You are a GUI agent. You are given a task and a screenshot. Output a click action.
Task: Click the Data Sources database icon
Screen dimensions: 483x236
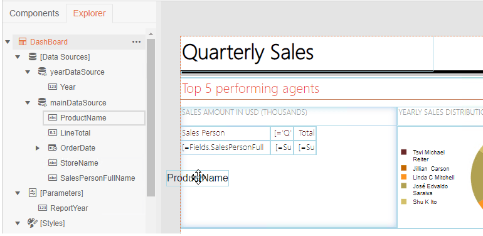tap(33, 56)
